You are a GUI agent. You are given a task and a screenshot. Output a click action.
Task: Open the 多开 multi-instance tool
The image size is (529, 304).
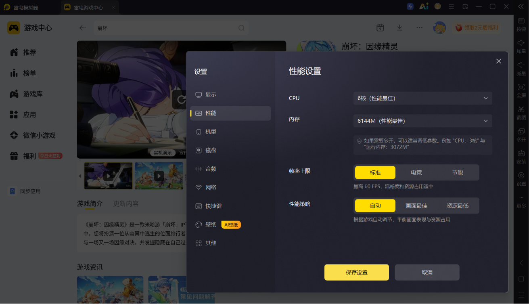coord(521,135)
